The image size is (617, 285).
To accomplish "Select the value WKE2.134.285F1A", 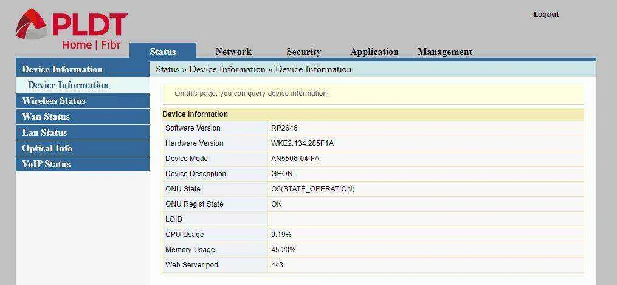I will click(302, 143).
